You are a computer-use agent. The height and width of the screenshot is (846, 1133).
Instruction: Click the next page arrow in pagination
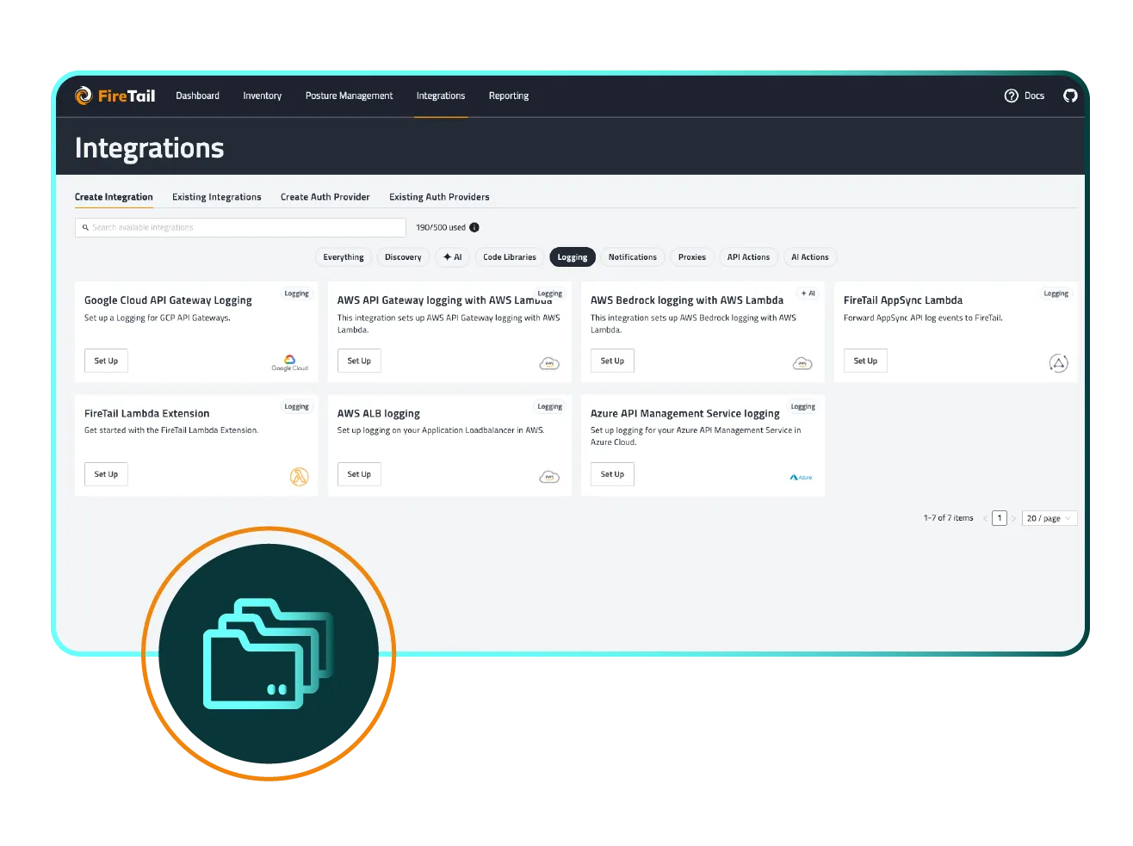1013,518
